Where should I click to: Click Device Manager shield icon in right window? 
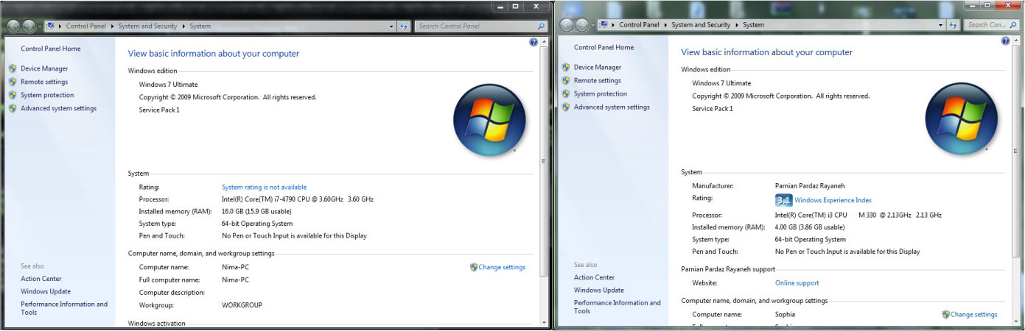[566, 67]
